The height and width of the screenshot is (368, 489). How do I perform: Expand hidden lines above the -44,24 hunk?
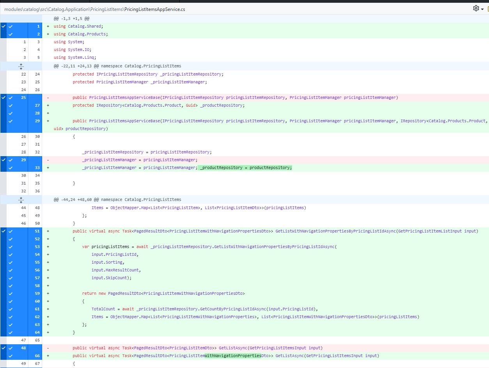(21, 199)
